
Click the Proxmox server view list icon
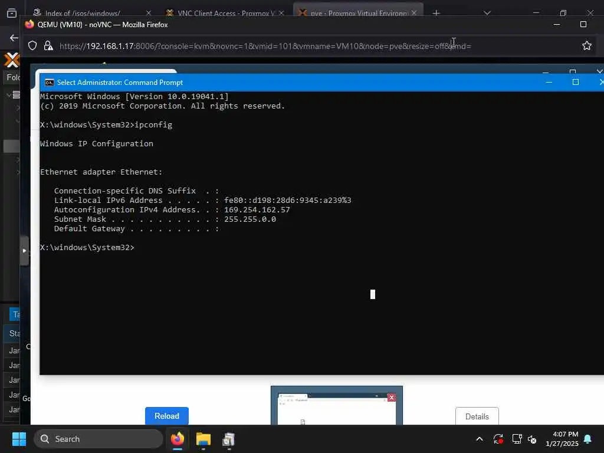(x=16, y=95)
